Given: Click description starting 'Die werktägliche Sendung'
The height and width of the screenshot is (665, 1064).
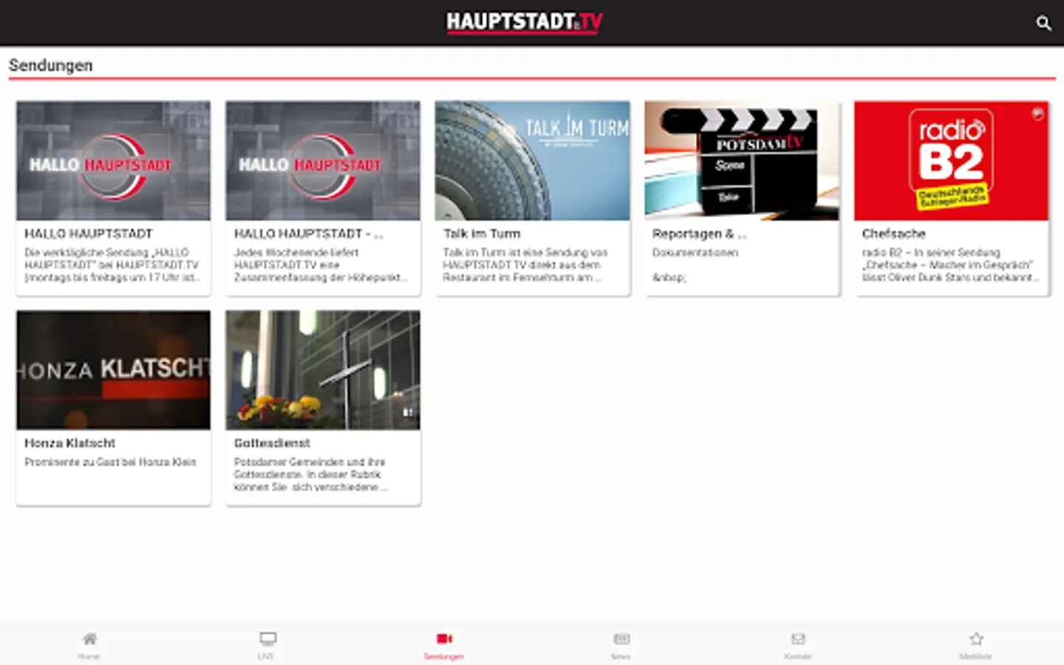Looking at the screenshot, I should [x=112, y=265].
